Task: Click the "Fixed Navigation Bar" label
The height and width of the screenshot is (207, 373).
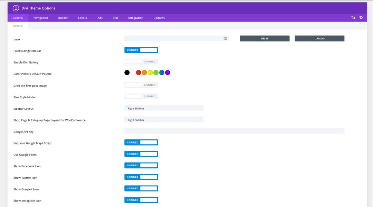Action: 27,51
